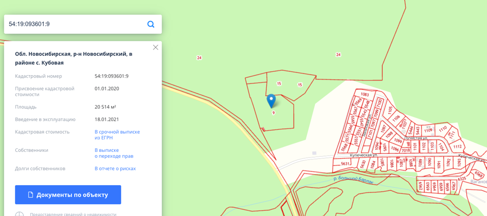Open link В выписке о переходе прав
This screenshot has height=216, width=487.
(114, 153)
